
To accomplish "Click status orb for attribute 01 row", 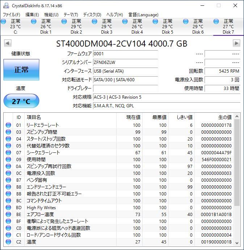I will click(8, 125).
